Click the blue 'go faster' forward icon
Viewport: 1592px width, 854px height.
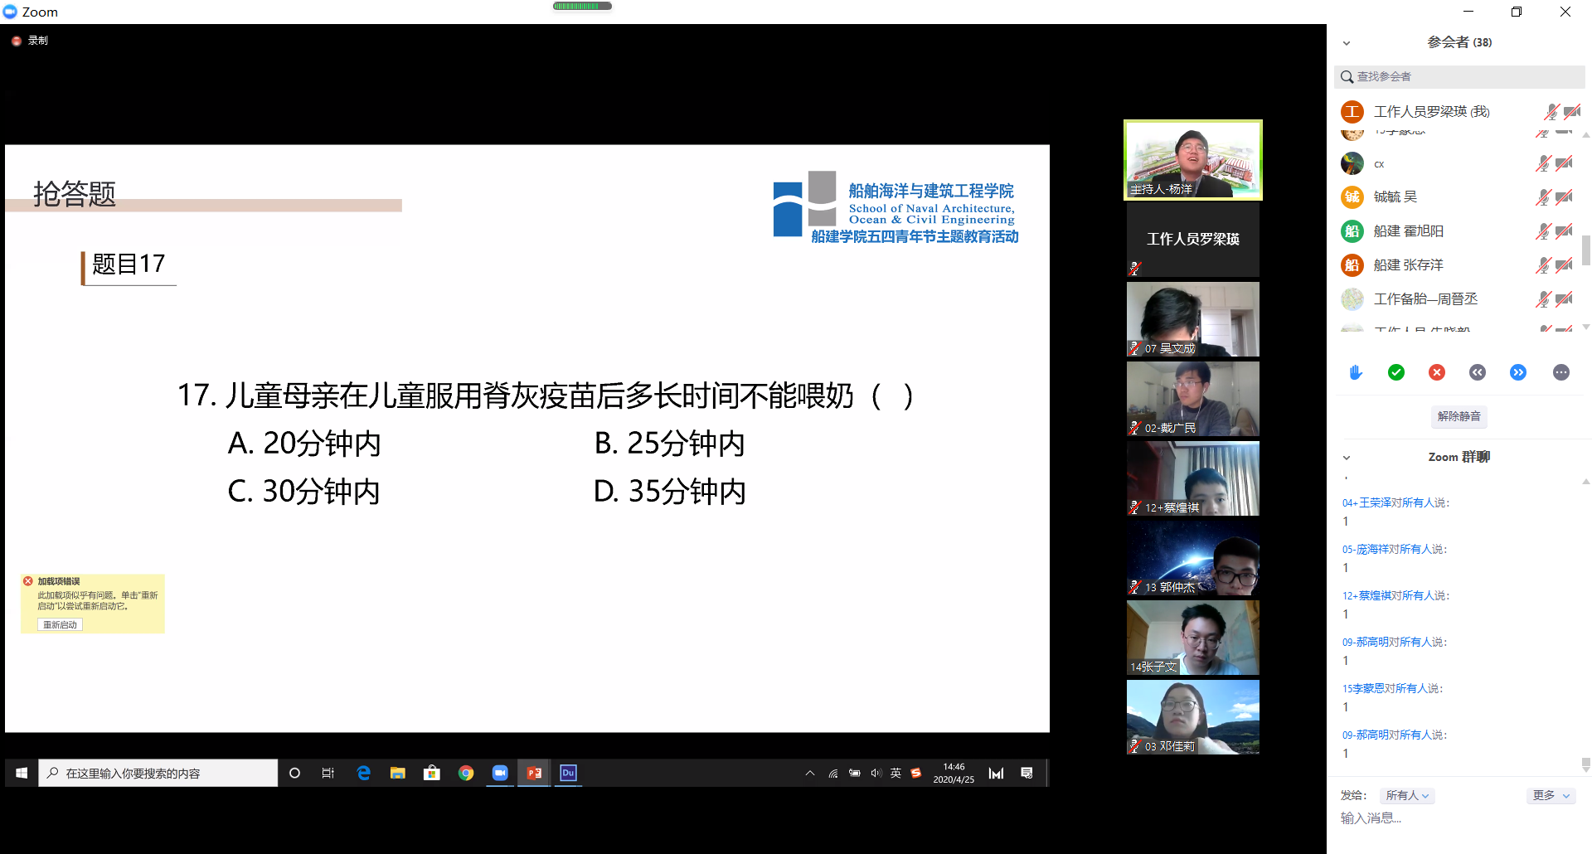(x=1518, y=372)
